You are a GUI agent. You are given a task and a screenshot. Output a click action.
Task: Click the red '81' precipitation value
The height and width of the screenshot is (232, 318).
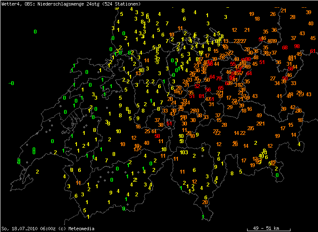(x=202, y=96)
